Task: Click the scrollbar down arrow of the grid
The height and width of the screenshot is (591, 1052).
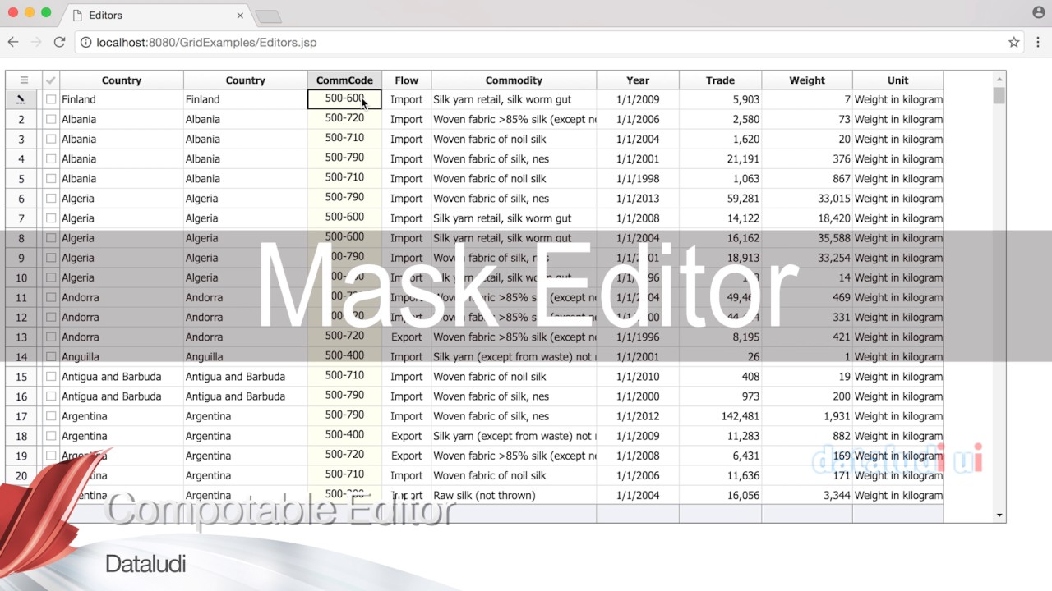Action: [x=999, y=515]
